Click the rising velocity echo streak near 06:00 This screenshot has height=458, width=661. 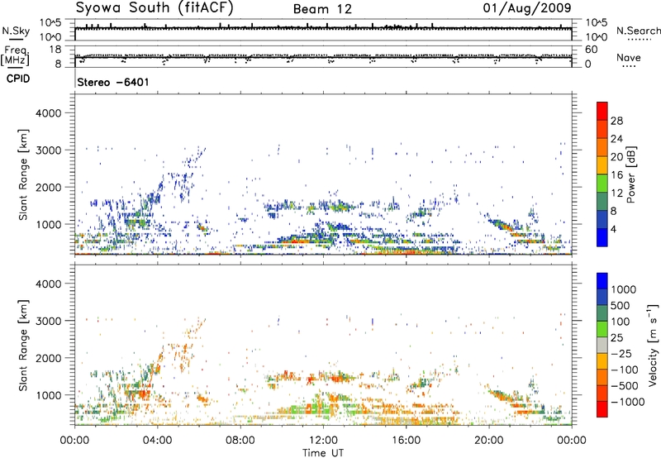point(195,328)
